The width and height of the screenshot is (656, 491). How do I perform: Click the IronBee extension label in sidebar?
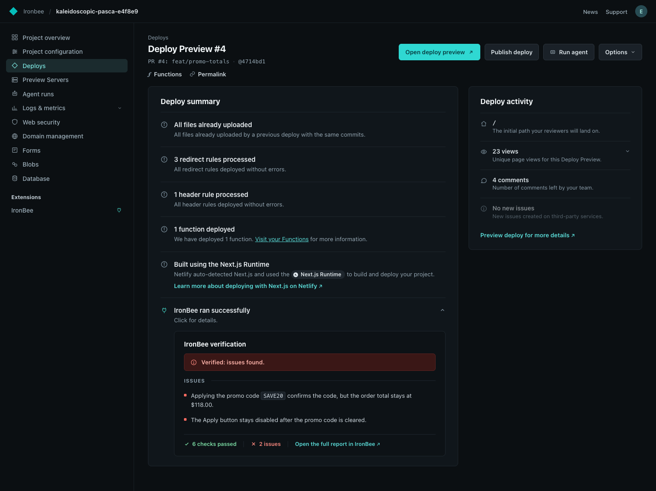click(x=22, y=210)
